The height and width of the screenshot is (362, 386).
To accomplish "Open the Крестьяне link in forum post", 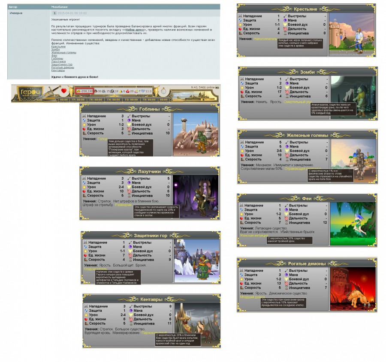I will click(58, 46).
